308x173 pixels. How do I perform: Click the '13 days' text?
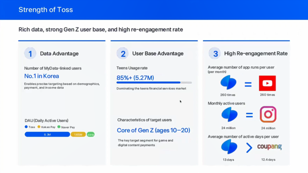point(228,160)
